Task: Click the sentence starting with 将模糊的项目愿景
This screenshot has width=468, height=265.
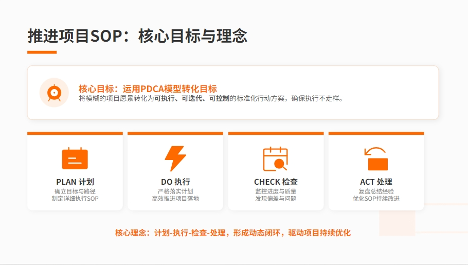Action: 211,99
